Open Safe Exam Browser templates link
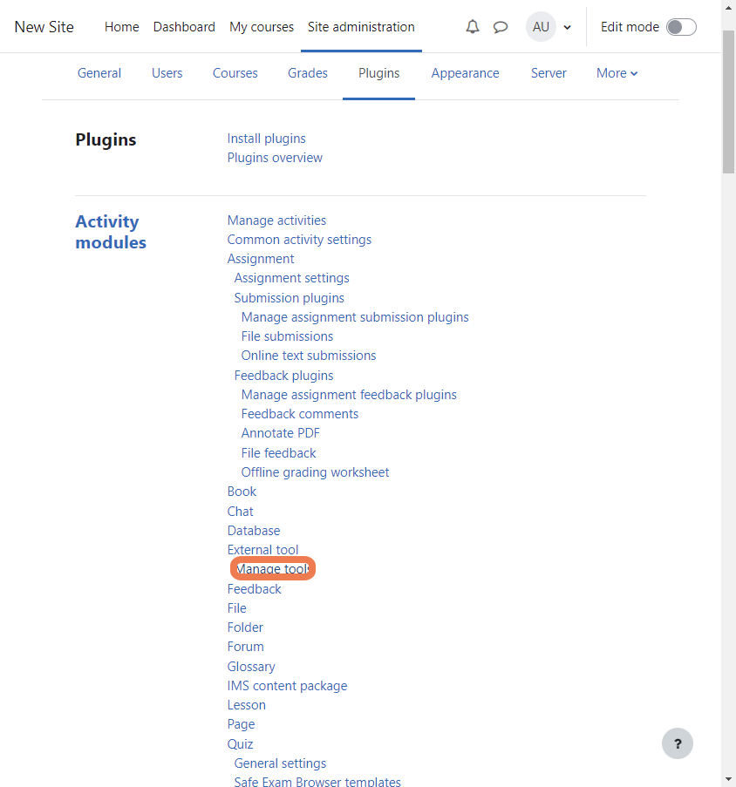Screen dimensions: 736x787 tap(317, 781)
